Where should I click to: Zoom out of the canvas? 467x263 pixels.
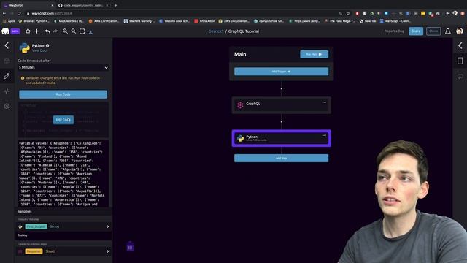[73, 31]
